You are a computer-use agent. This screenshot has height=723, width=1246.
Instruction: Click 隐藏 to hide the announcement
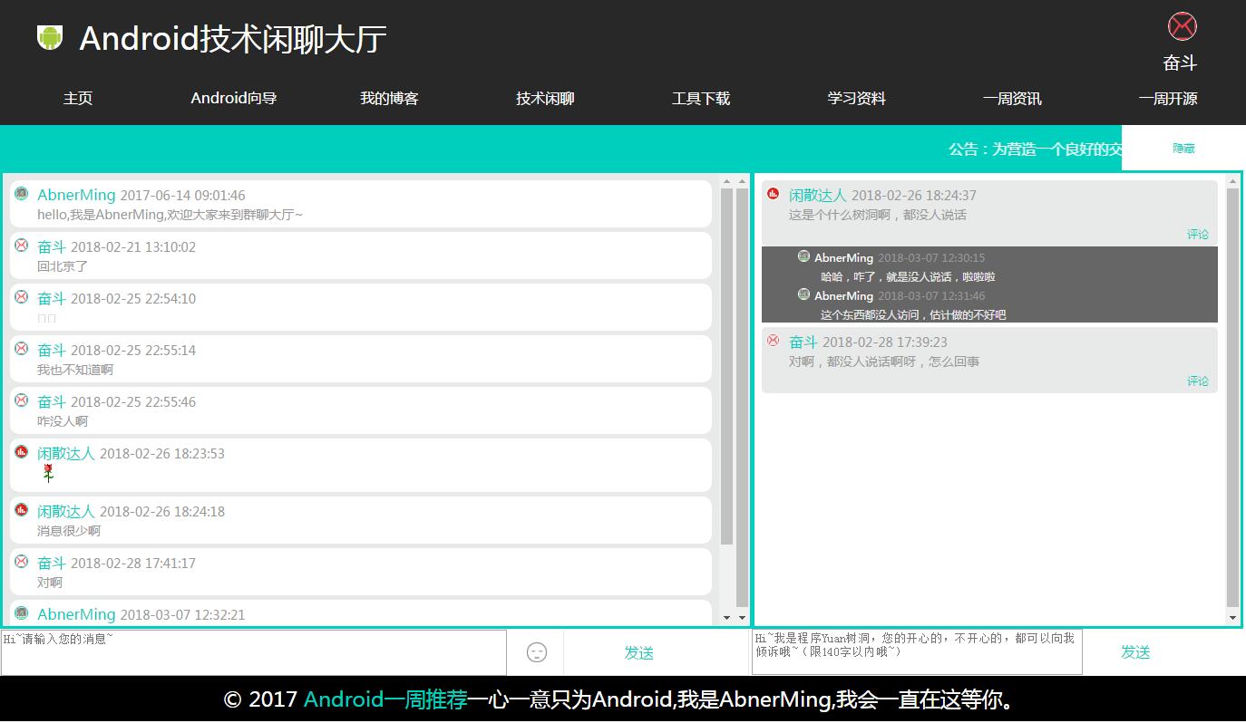click(1183, 148)
